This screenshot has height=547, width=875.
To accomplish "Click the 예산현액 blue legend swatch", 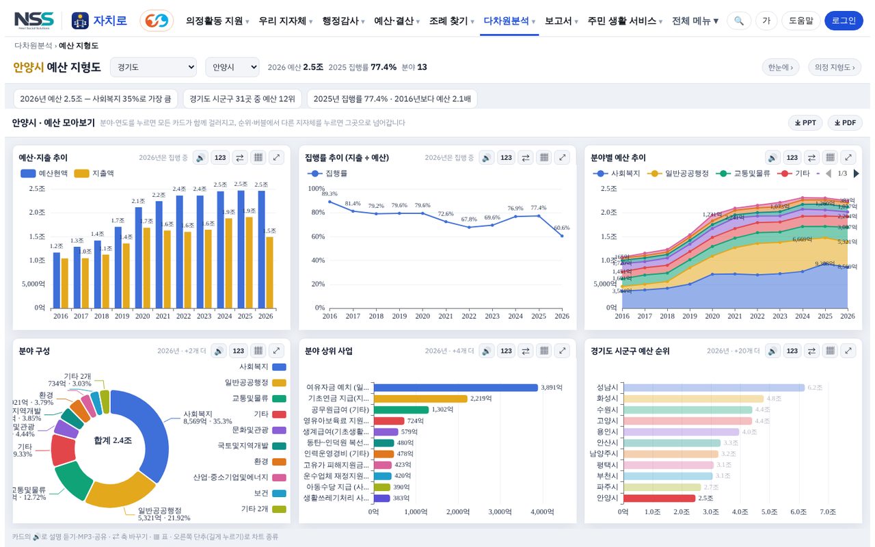I will point(28,174).
